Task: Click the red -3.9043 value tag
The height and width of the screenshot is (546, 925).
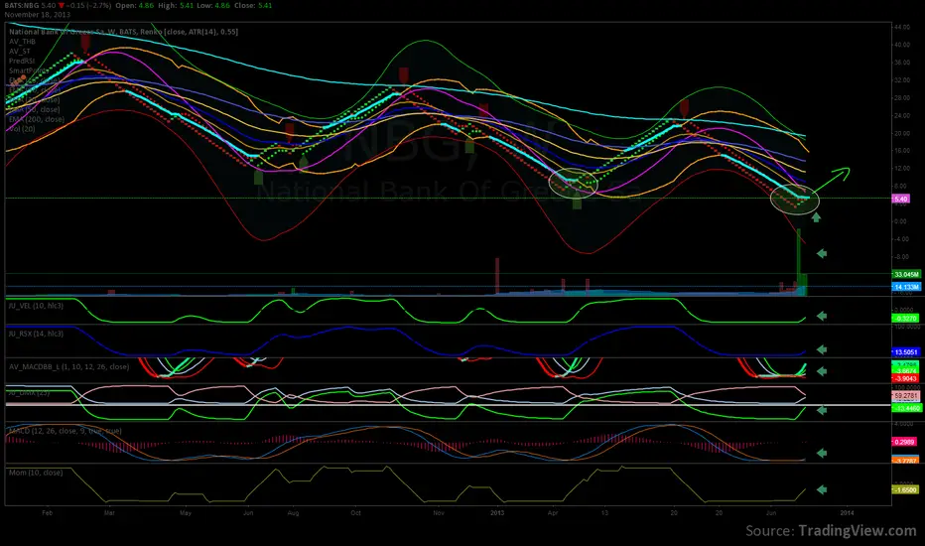Action: point(905,378)
